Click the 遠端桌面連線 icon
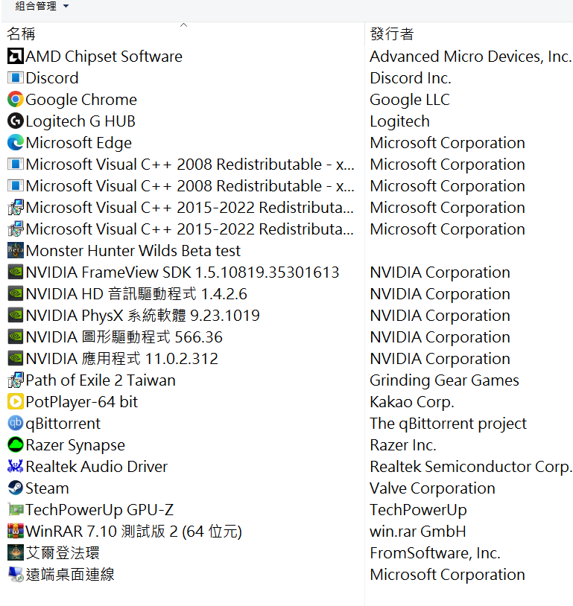Viewport: 573px width, 606px height. click(16, 575)
